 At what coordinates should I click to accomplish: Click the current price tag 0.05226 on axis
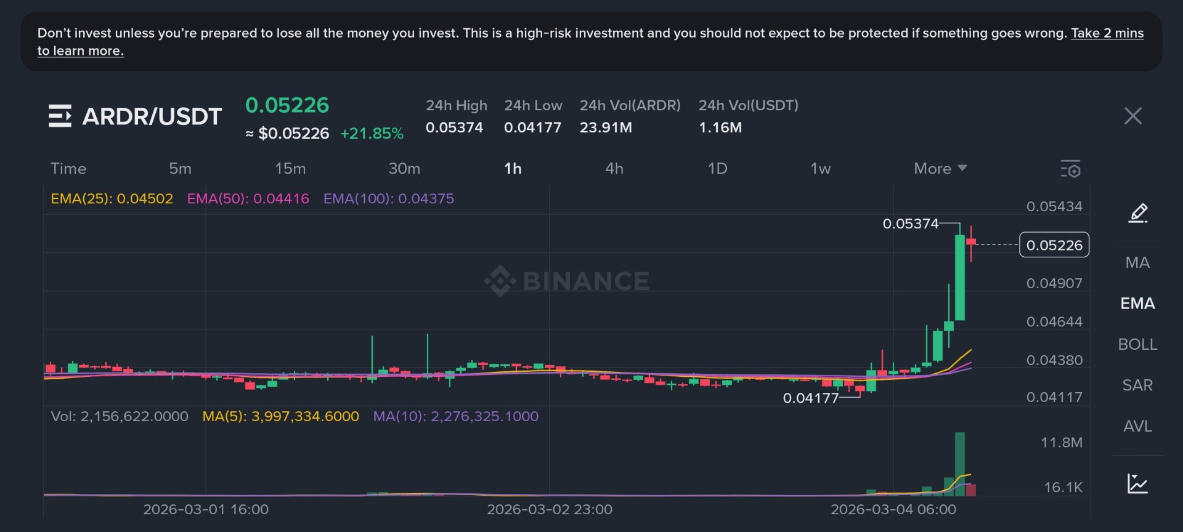1054,245
